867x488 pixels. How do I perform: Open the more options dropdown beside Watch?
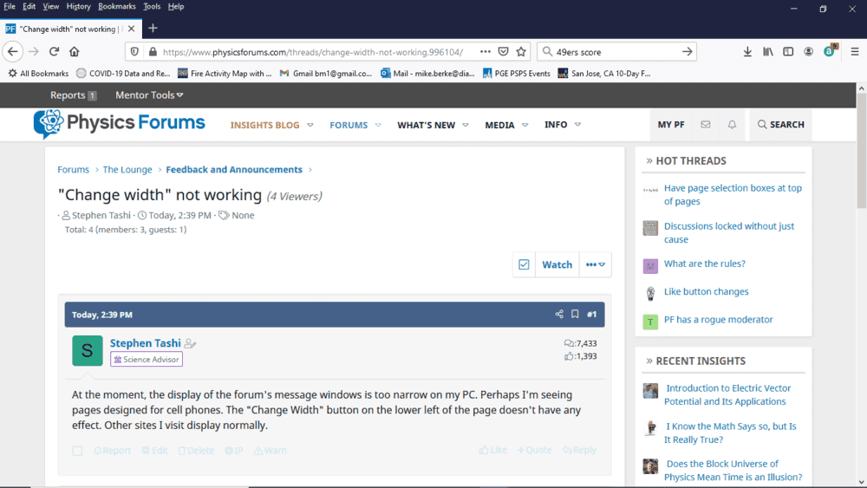coord(596,264)
